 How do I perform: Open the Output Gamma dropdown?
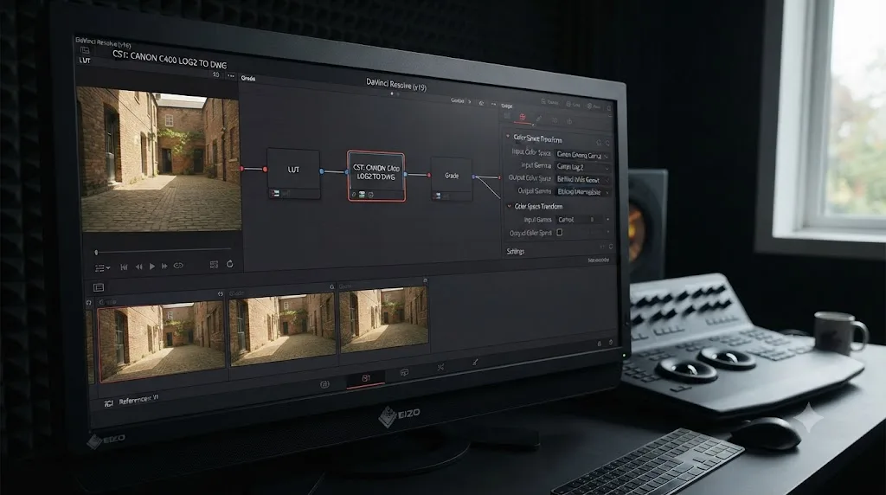pos(582,192)
